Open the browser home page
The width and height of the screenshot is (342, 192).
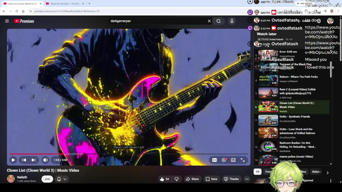pos(23,11)
